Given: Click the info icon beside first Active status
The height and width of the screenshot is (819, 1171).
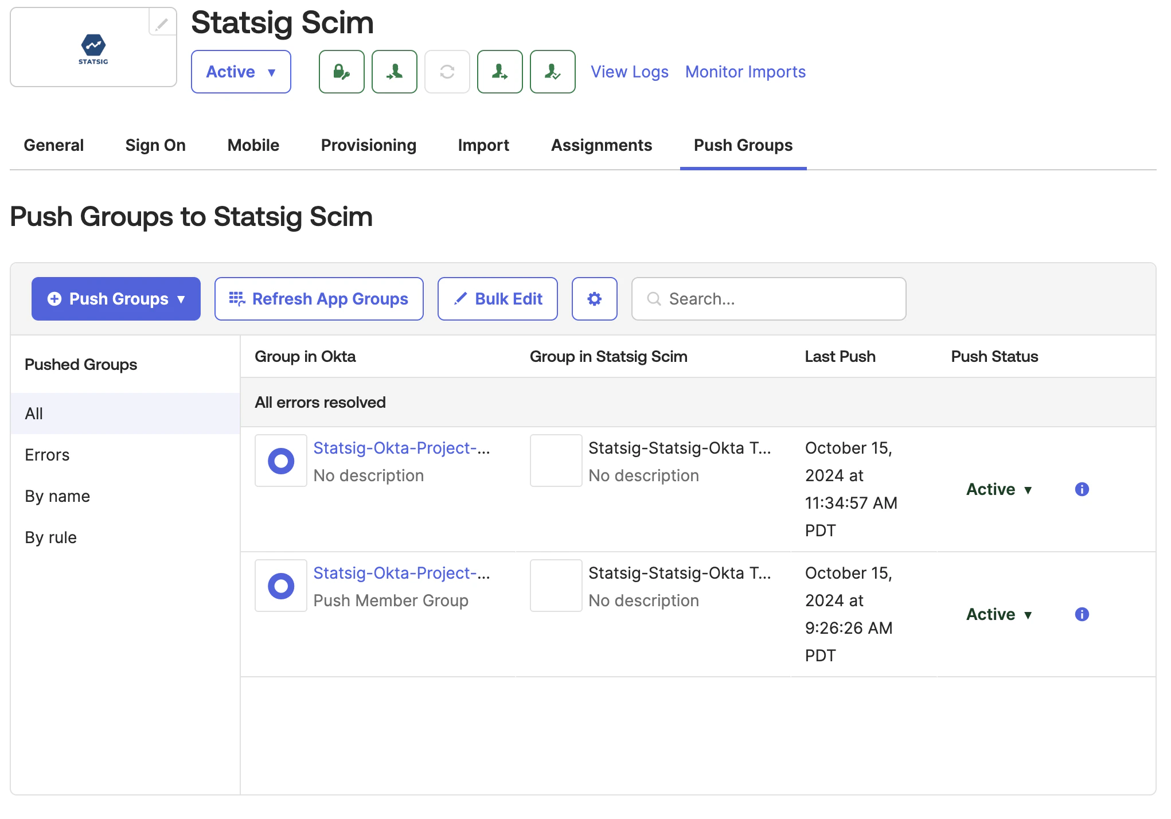Looking at the screenshot, I should pos(1082,489).
